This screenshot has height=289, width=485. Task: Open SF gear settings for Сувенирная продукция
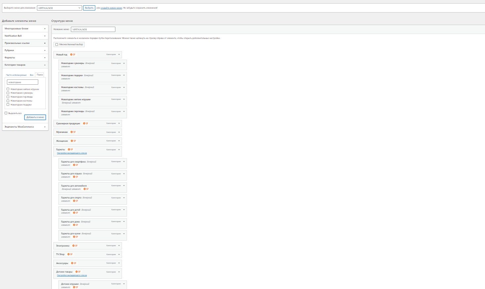tap(85, 124)
